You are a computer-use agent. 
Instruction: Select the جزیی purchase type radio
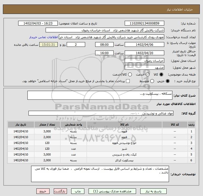click(167, 81)
